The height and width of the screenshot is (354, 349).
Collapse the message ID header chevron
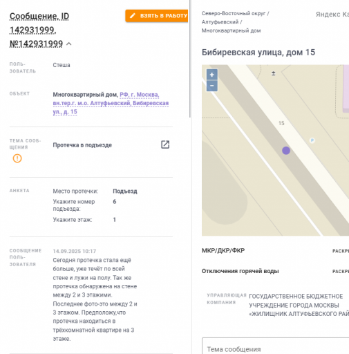click(x=69, y=44)
